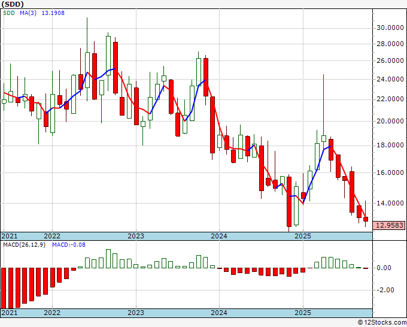Click the last red candle near 12.9583
Image resolution: width=407 pixels, height=327 pixels.
tap(366, 219)
